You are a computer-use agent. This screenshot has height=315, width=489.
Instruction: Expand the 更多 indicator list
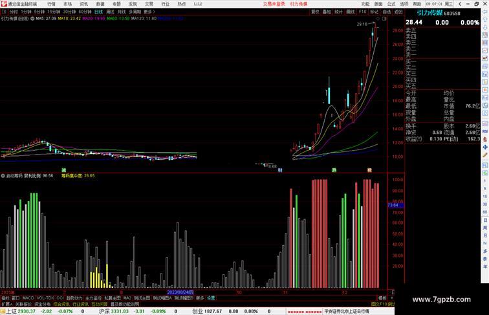click(200, 298)
